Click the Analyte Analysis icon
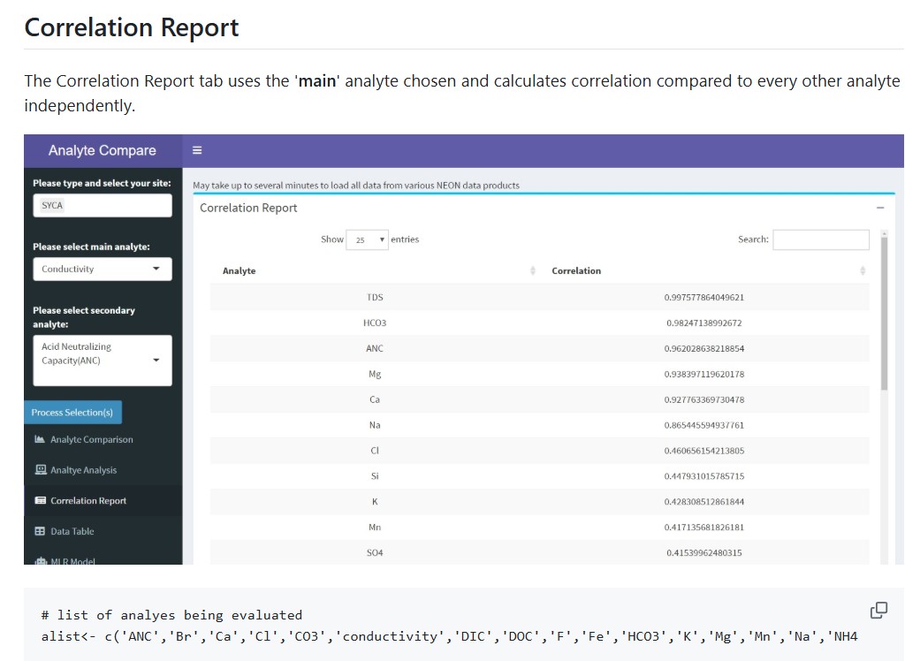 pyautogui.click(x=40, y=470)
